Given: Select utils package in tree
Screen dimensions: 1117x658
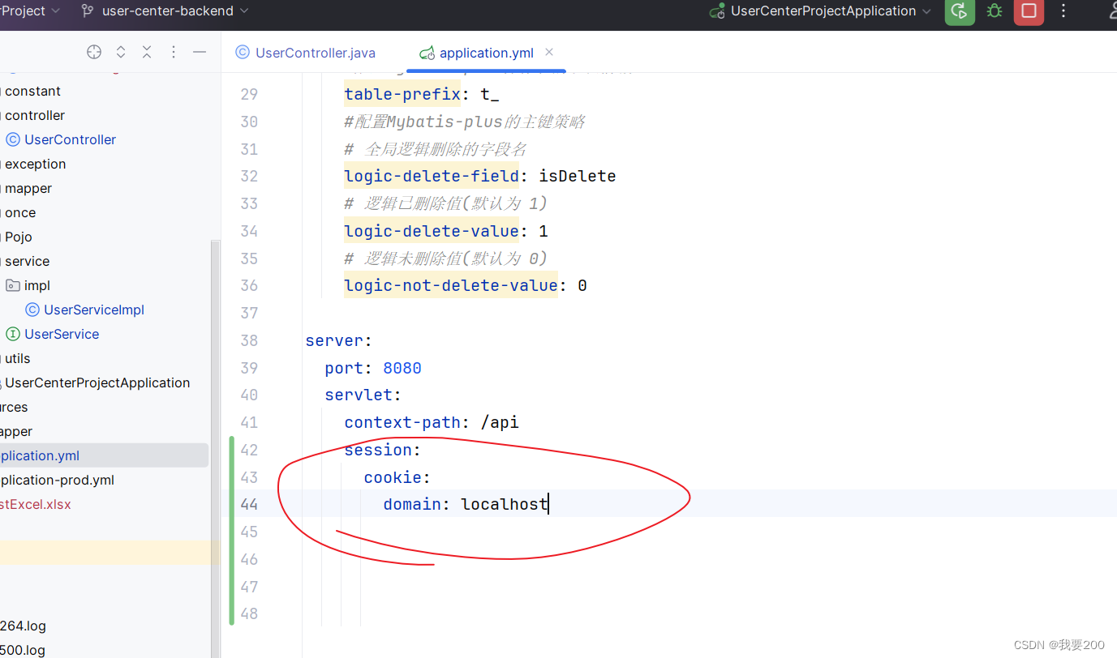Looking at the screenshot, I should (x=17, y=358).
